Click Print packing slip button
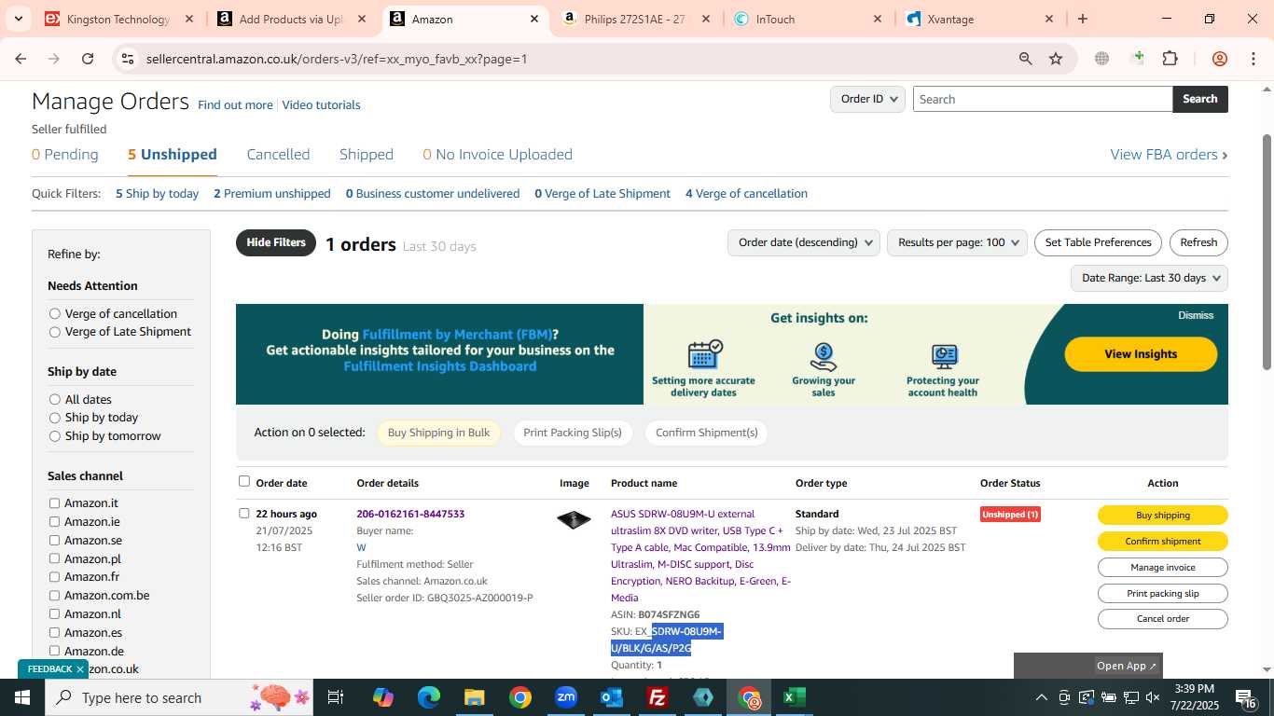Viewport: 1274px width, 716px height. 1162,593
